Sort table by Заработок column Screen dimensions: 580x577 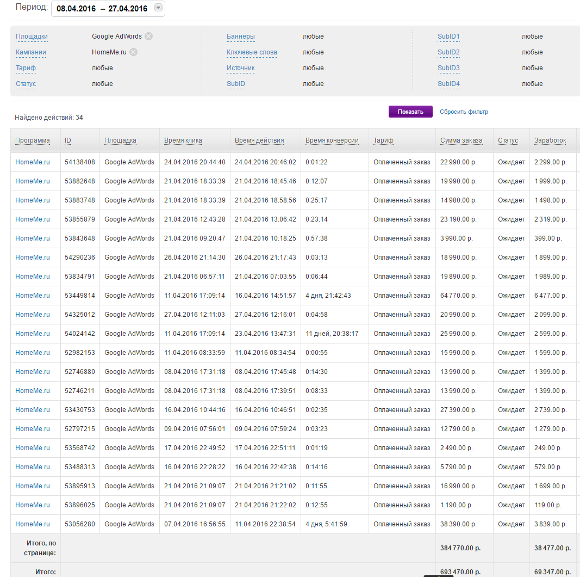[550, 140]
